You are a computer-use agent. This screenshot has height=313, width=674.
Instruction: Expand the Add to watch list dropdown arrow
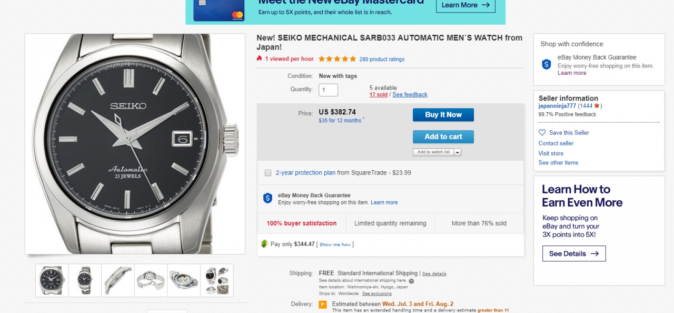(x=457, y=152)
